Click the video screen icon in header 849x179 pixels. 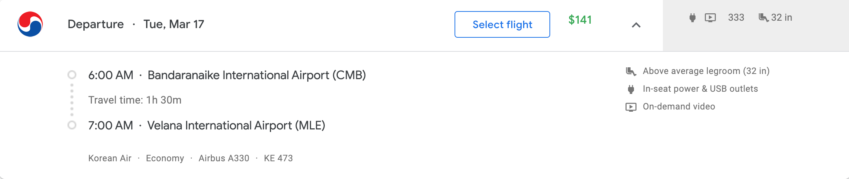[710, 17]
